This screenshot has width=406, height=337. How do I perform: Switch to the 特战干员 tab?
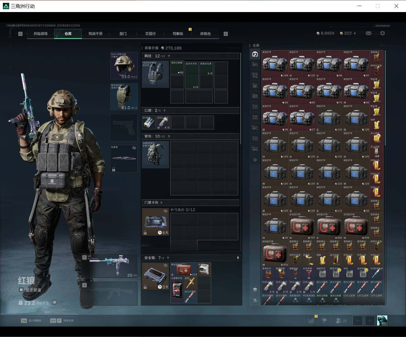coord(95,34)
